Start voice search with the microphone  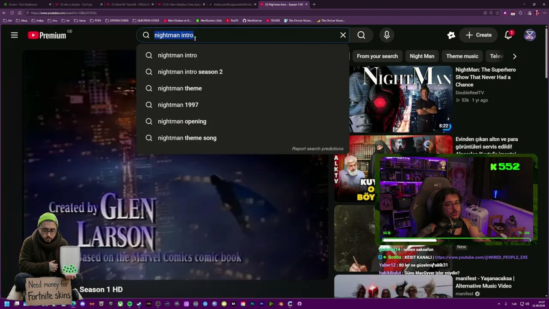coord(387,35)
